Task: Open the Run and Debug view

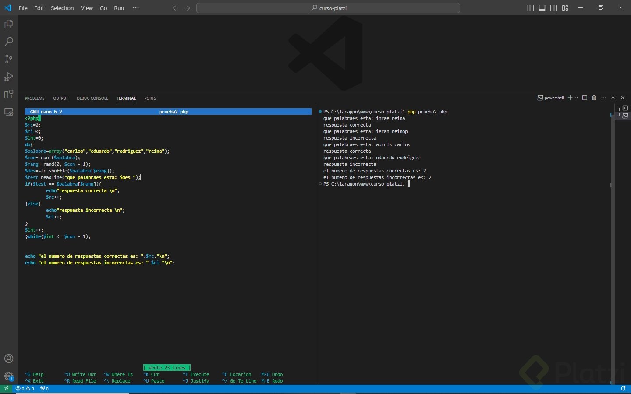Action: tap(8, 77)
